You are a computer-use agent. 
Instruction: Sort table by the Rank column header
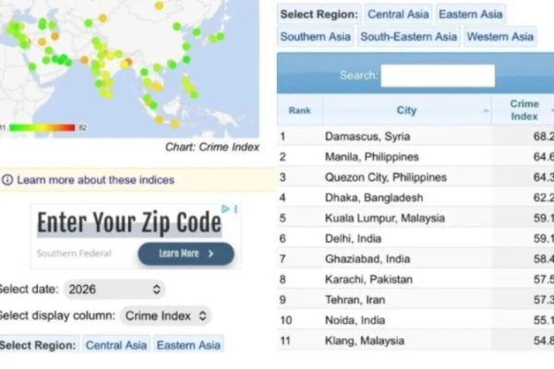[299, 110]
